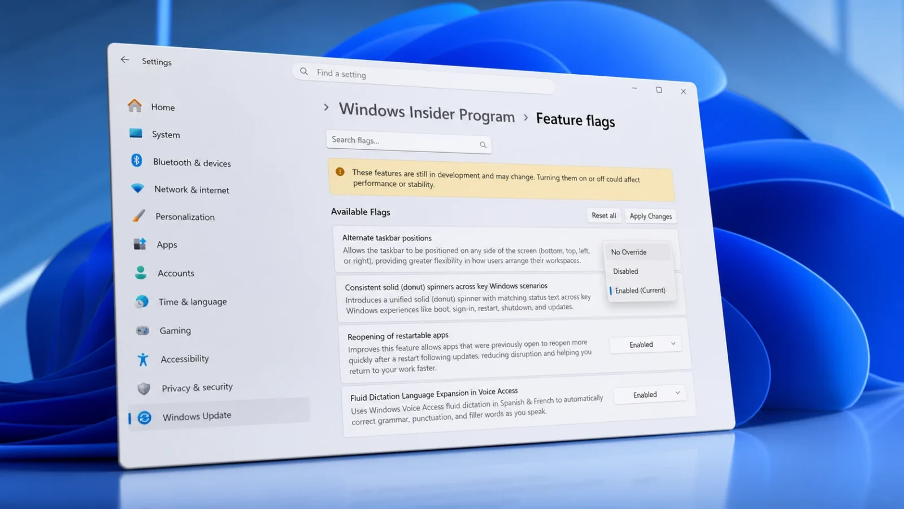
Task: Choose No Override in dropdown list
Action: [638, 252]
